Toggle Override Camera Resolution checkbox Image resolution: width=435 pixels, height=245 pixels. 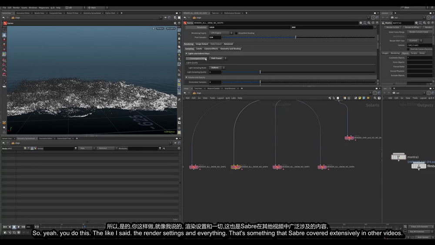coord(408,49)
